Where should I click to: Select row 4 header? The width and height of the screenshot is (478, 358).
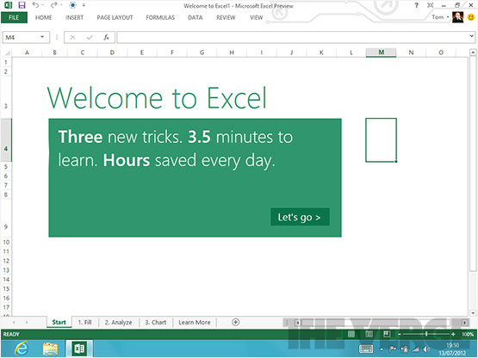click(x=6, y=140)
